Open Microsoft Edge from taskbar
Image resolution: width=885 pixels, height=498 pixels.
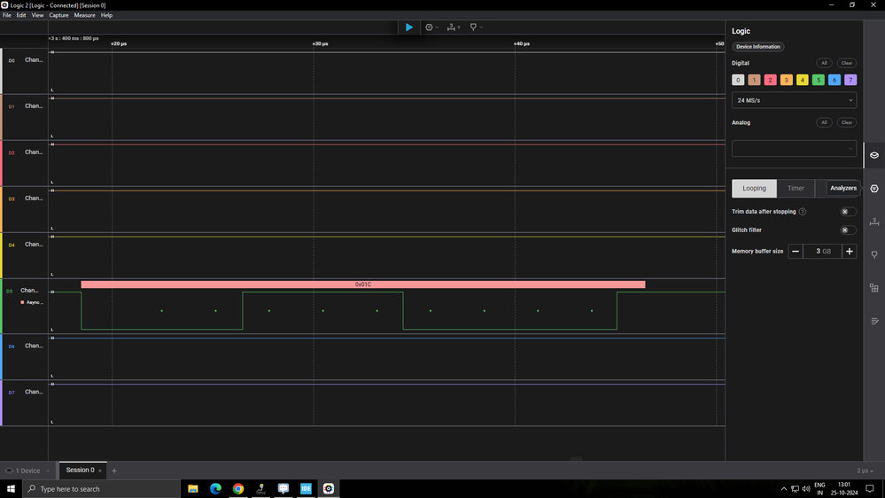pyautogui.click(x=215, y=489)
